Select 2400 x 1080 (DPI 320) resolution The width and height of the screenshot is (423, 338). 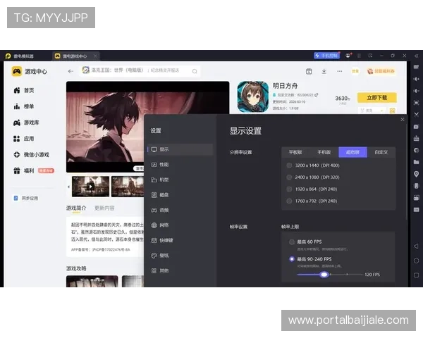coord(313,177)
